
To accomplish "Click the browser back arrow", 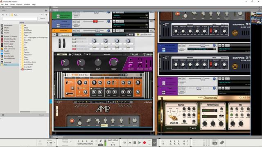I will [3, 15].
